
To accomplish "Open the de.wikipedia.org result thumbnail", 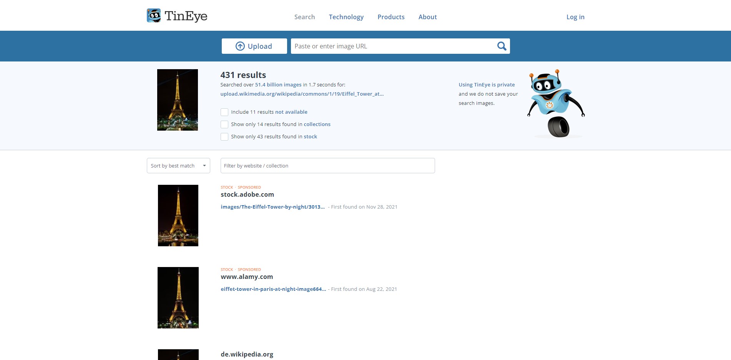I will click(x=178, y=355).
